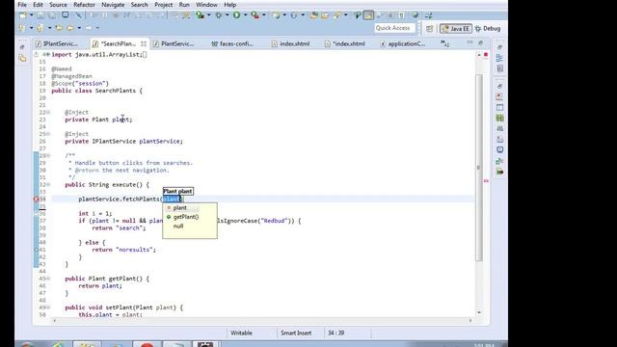Click the Task List icon in right sidebar
The image size is (617, 347).
click(499, 68)
